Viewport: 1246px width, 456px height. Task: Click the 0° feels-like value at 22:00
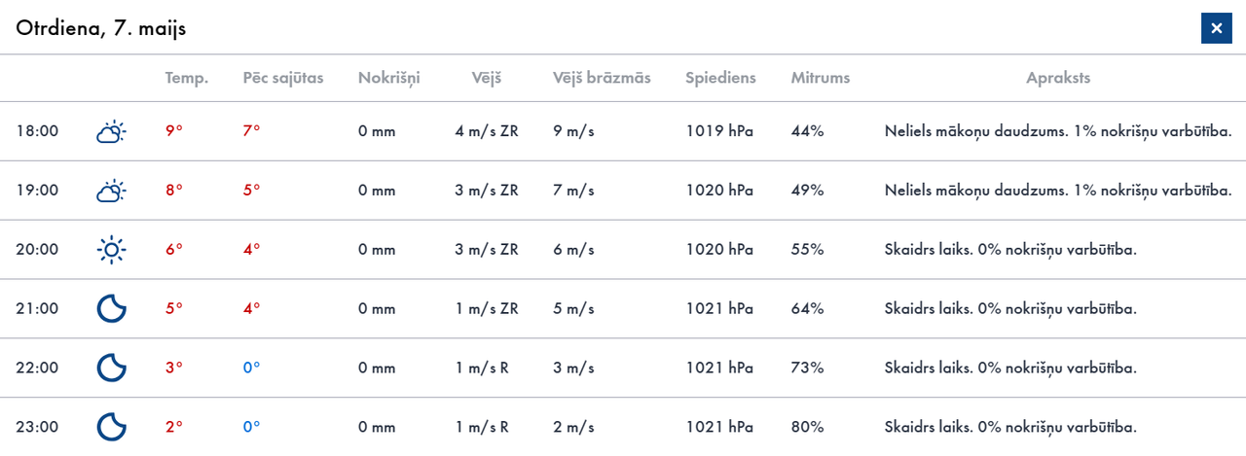coord(251,368)
